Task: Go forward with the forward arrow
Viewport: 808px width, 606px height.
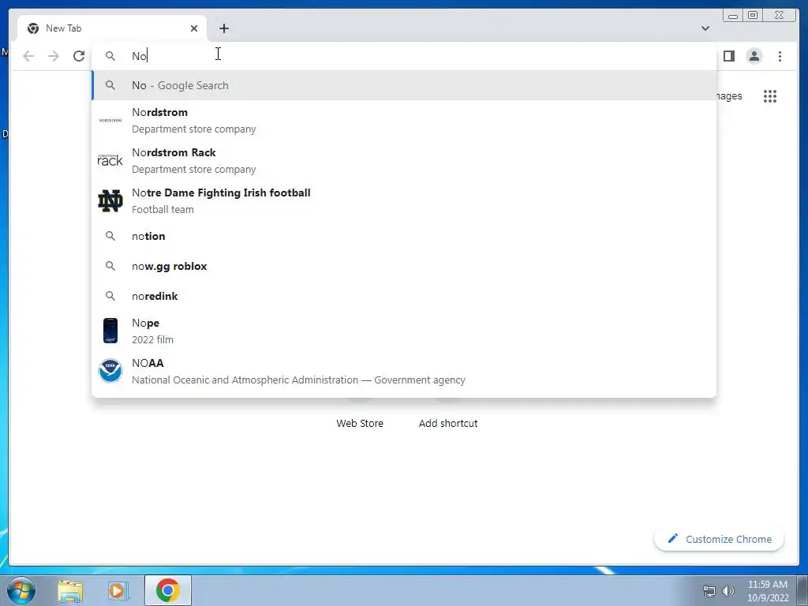Action: point(53,56)
